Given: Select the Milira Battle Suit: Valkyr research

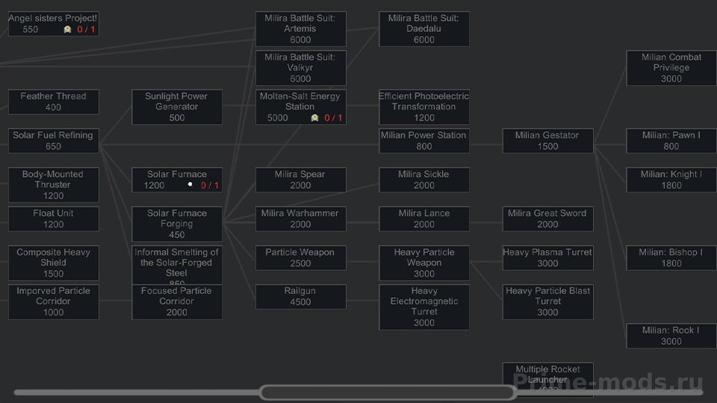Looking at the screenshot, I should click(x=300, y=68).
